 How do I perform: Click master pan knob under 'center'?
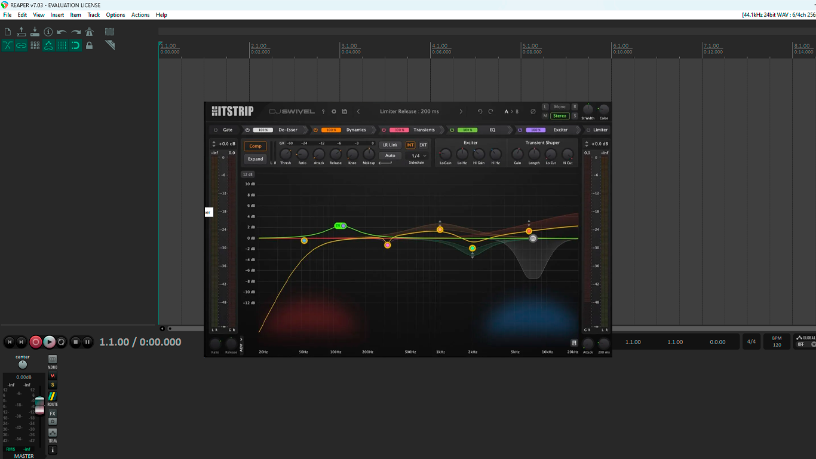pos(23,365)
